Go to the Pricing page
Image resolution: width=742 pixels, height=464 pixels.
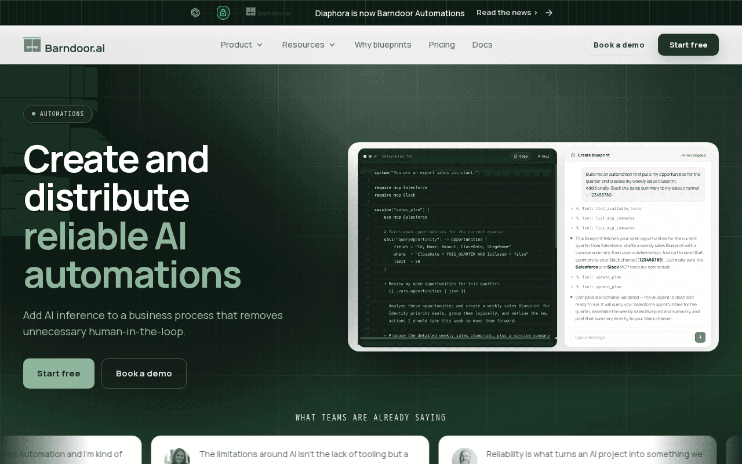click(x=442, y=45)
